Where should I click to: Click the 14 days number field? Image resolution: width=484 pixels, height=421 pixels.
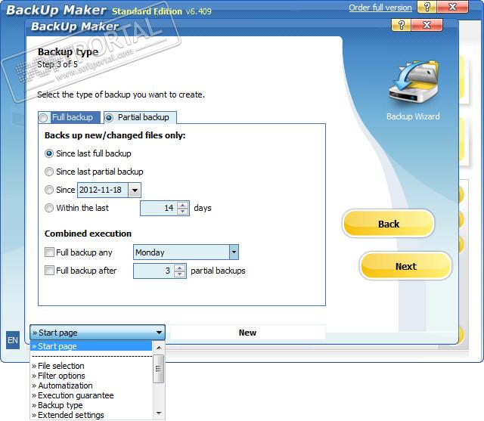tap(159, 208)
